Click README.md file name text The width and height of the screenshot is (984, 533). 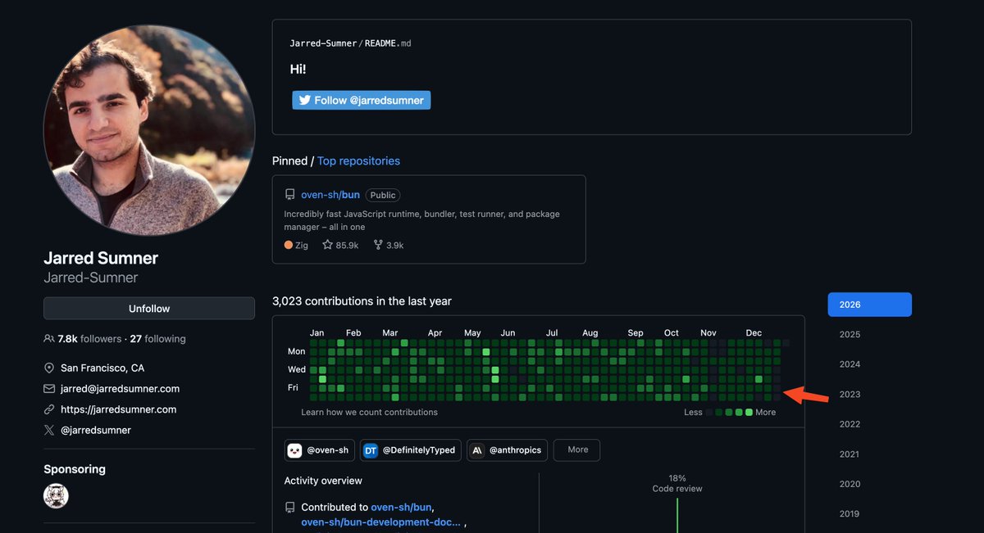tap(388, 43)
